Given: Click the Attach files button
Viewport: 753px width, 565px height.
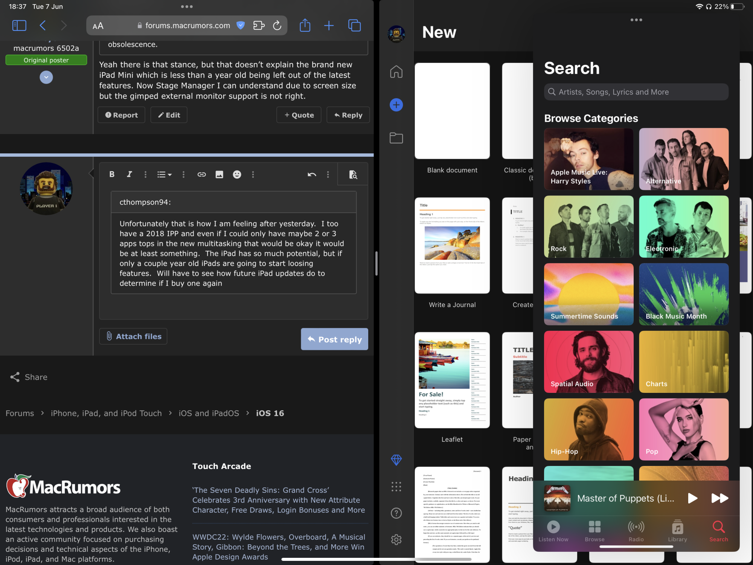Looking at the screenshot, I should 133,336.
